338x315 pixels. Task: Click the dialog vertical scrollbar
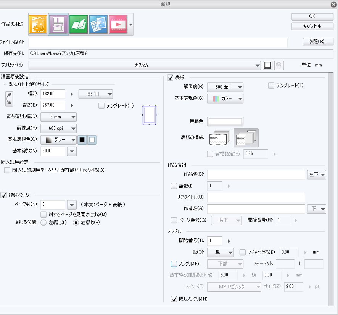tap(331, 189)
